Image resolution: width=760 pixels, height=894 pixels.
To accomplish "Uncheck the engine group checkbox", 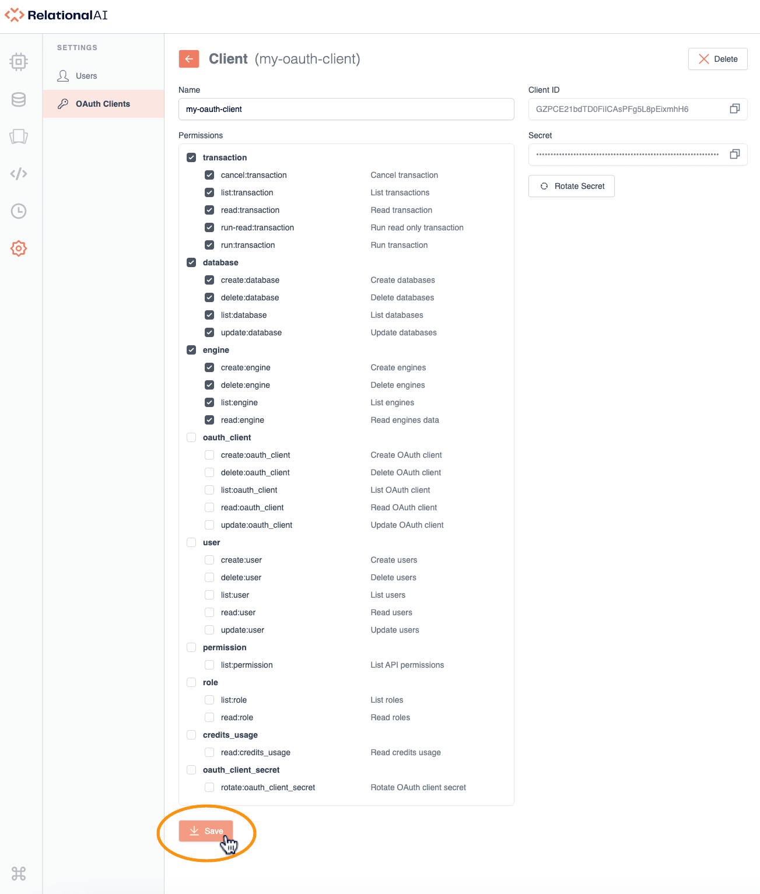I will pos(191,350).
